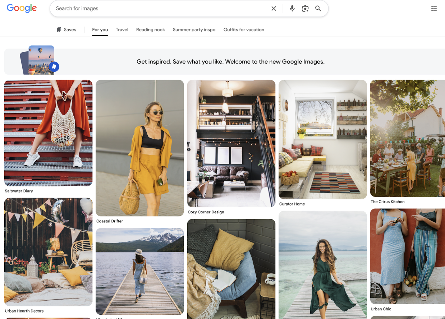Click The Citrus Kitchen caption
This screenshot has width=445, height=319.
coord(387,202)
